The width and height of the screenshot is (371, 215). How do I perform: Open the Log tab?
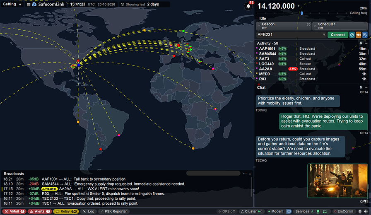(89, 211)
